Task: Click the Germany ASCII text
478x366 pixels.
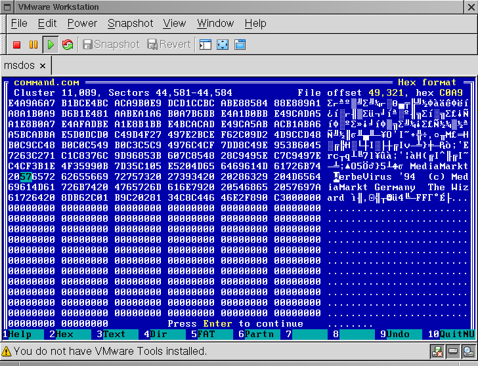Action: (395, 187)
